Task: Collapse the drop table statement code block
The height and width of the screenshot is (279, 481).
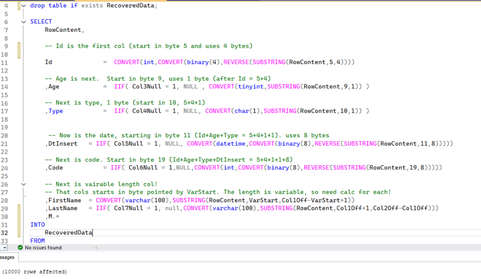Action: [23, 5]
